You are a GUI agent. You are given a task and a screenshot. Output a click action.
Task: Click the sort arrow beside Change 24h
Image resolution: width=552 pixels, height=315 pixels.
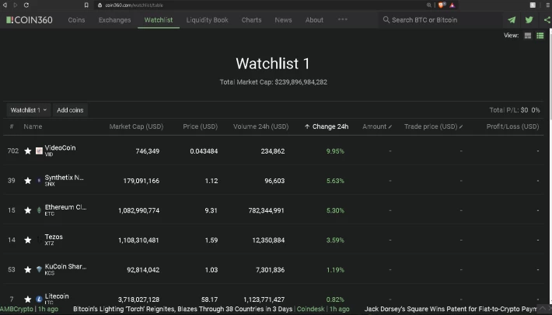coord(307,126)
